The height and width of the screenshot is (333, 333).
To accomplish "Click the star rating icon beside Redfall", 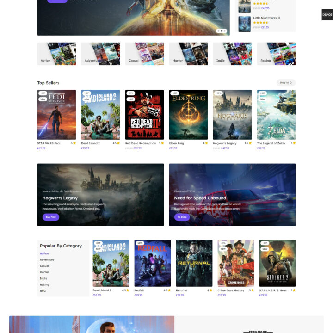I will (169, 290).
